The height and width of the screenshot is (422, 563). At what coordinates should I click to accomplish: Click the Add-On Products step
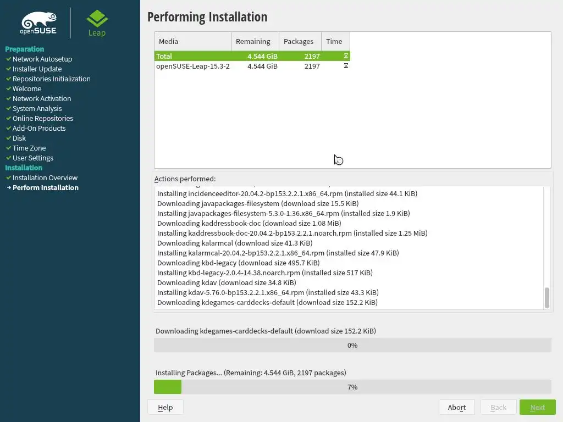(x=39, y=128)
